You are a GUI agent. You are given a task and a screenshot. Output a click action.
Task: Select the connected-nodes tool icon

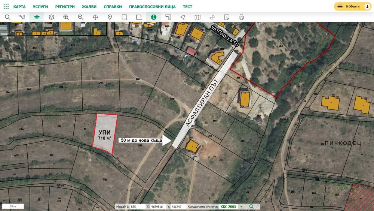click(22, 17)
